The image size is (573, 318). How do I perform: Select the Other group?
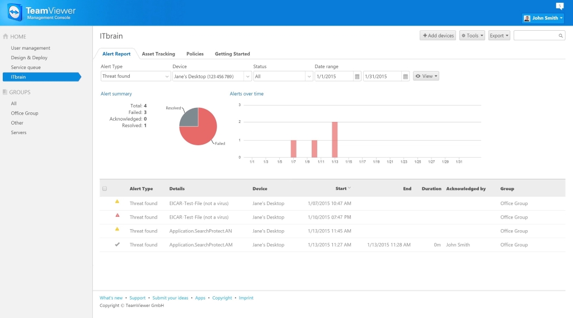pyautogui.click(x=17, y=122)
